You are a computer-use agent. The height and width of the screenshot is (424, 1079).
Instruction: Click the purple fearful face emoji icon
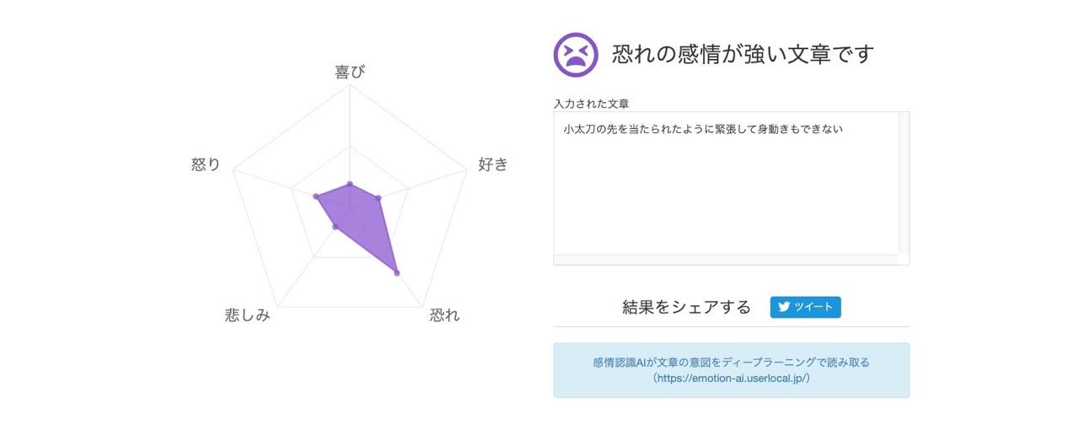click(x=575, y=55)
